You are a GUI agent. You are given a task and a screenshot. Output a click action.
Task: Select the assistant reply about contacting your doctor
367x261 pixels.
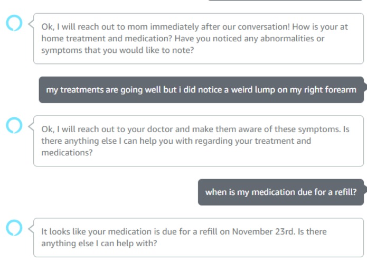coord(199,141)
